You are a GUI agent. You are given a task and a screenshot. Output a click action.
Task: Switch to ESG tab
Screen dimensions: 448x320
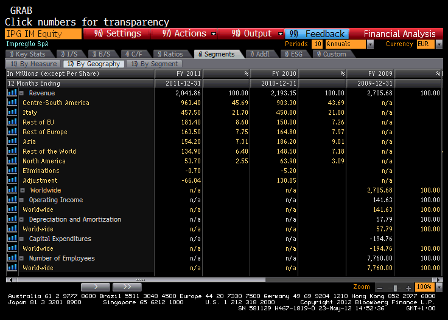[x=294, y=54]
